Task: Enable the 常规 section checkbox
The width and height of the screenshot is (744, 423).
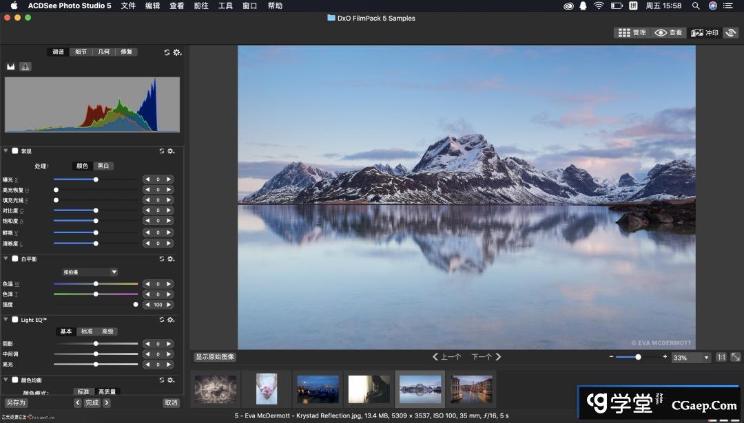Action: 15,151
